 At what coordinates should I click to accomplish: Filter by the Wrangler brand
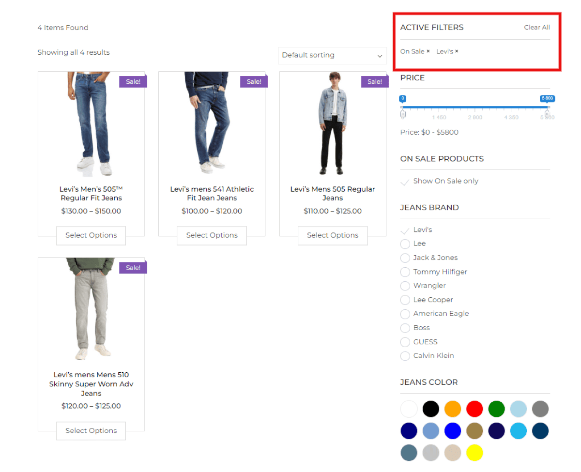click(405, 286)
